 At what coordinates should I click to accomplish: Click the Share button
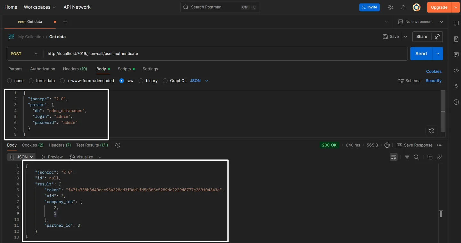[422, 36]
